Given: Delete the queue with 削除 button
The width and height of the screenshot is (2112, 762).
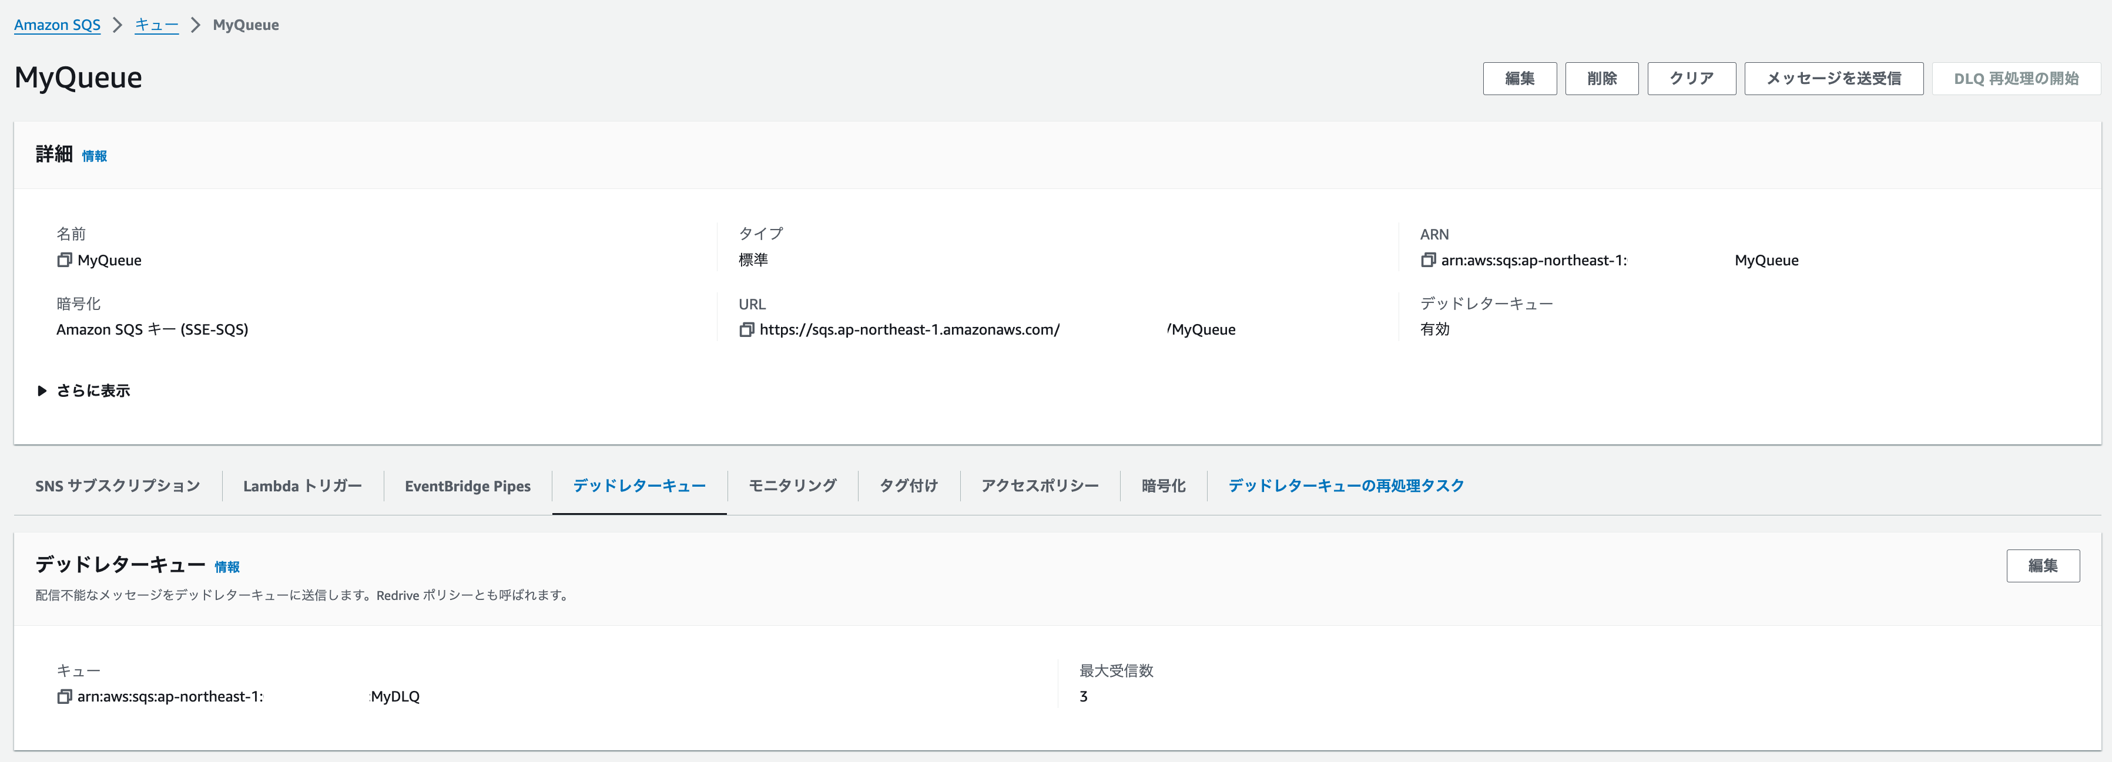Looking at the screenshot, I should click(x=1601, y=78).
